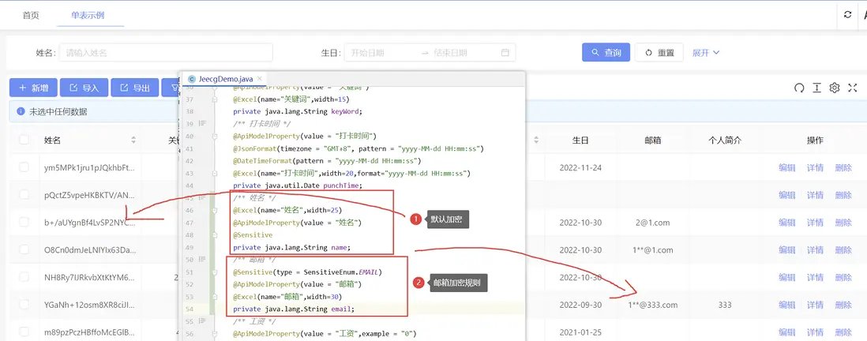The image size is (867, 341).
Task: Click the 新增 add button
Action: pyautogui.click(x=32, y=88)
